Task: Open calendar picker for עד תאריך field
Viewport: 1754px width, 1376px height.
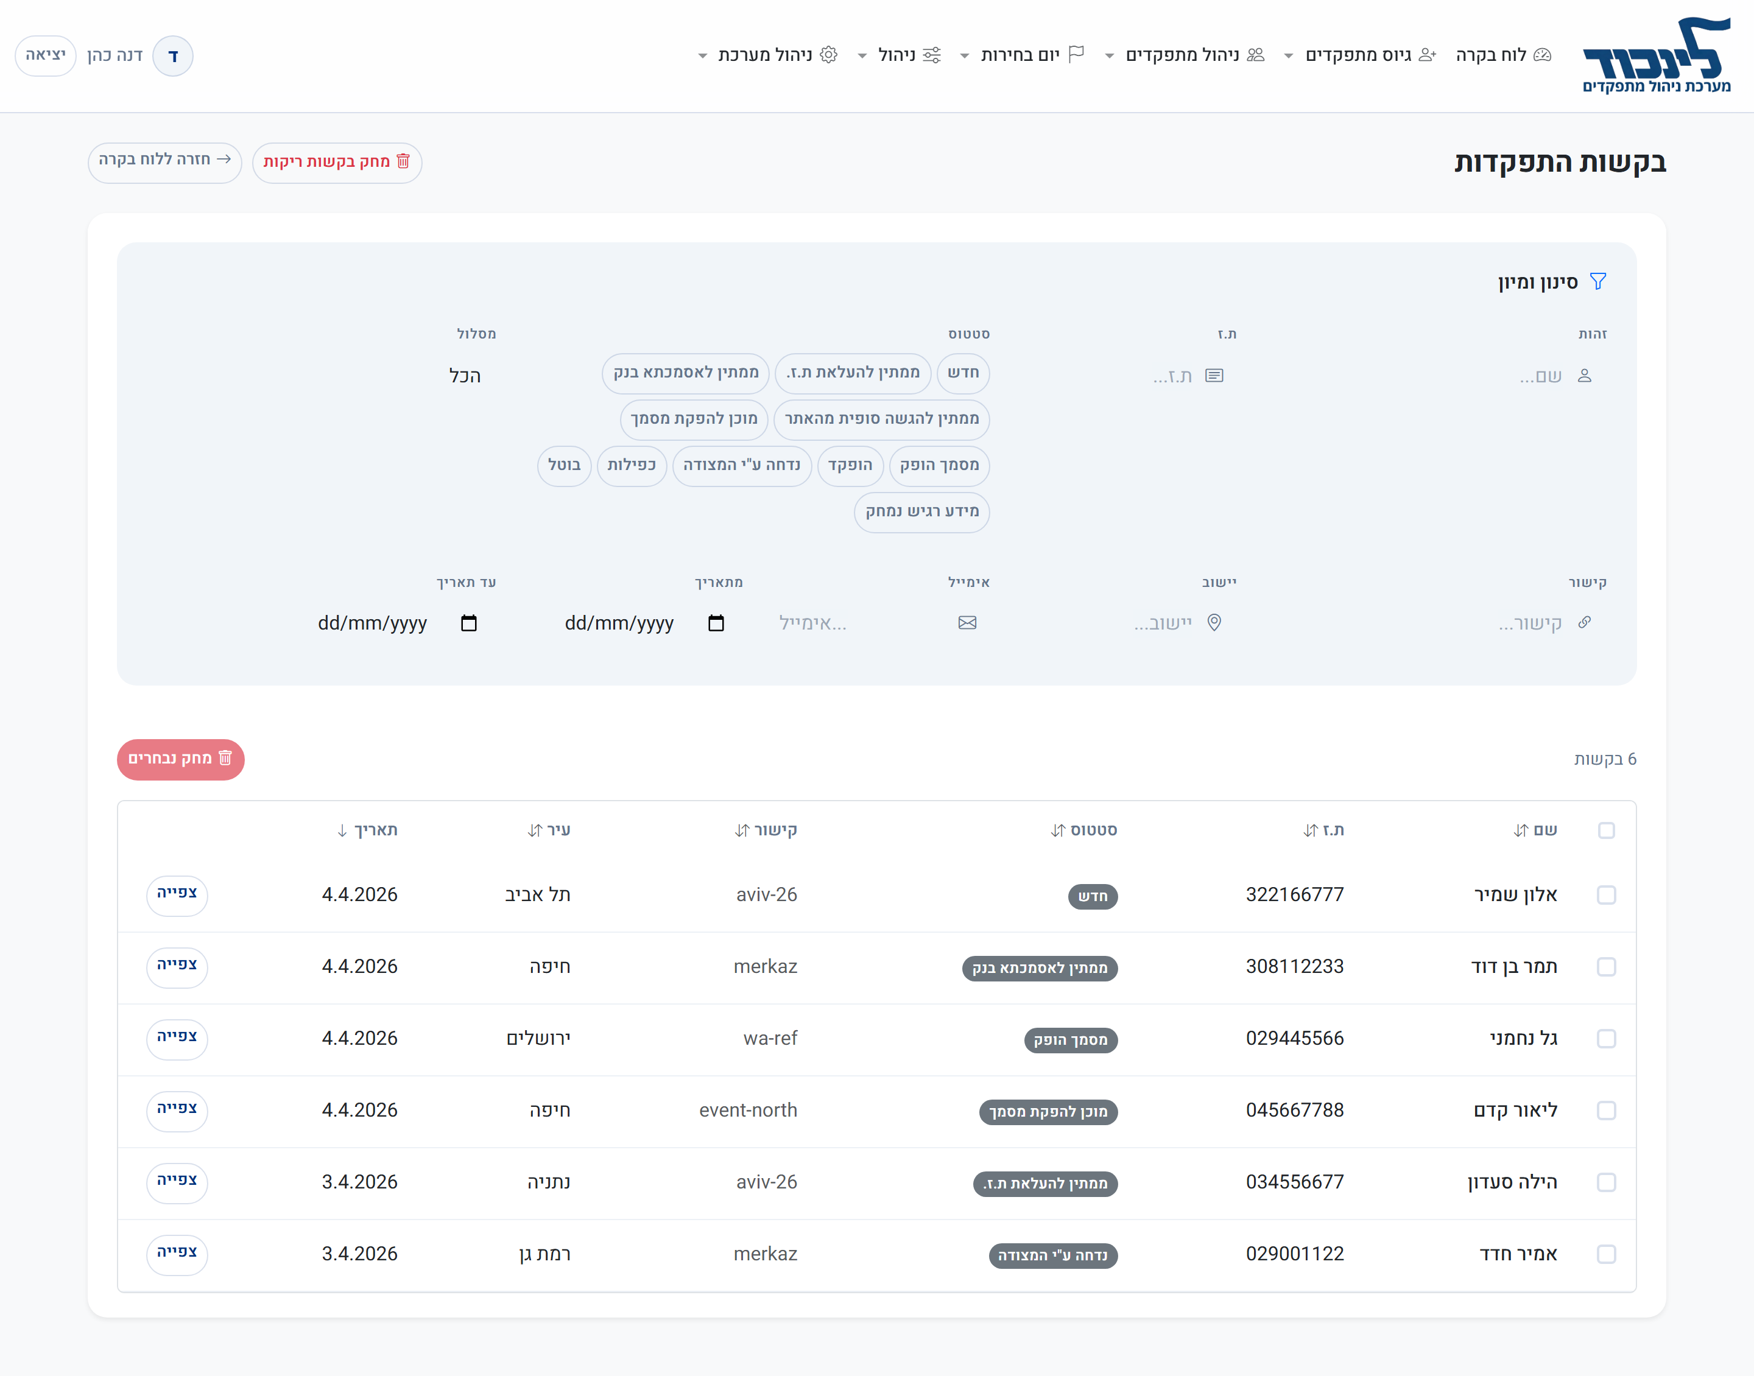Action: pyautogui.click(x=469, y=623)
